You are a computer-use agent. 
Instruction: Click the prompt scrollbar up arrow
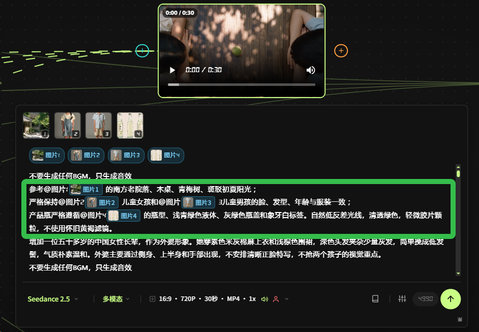point(458,167)
